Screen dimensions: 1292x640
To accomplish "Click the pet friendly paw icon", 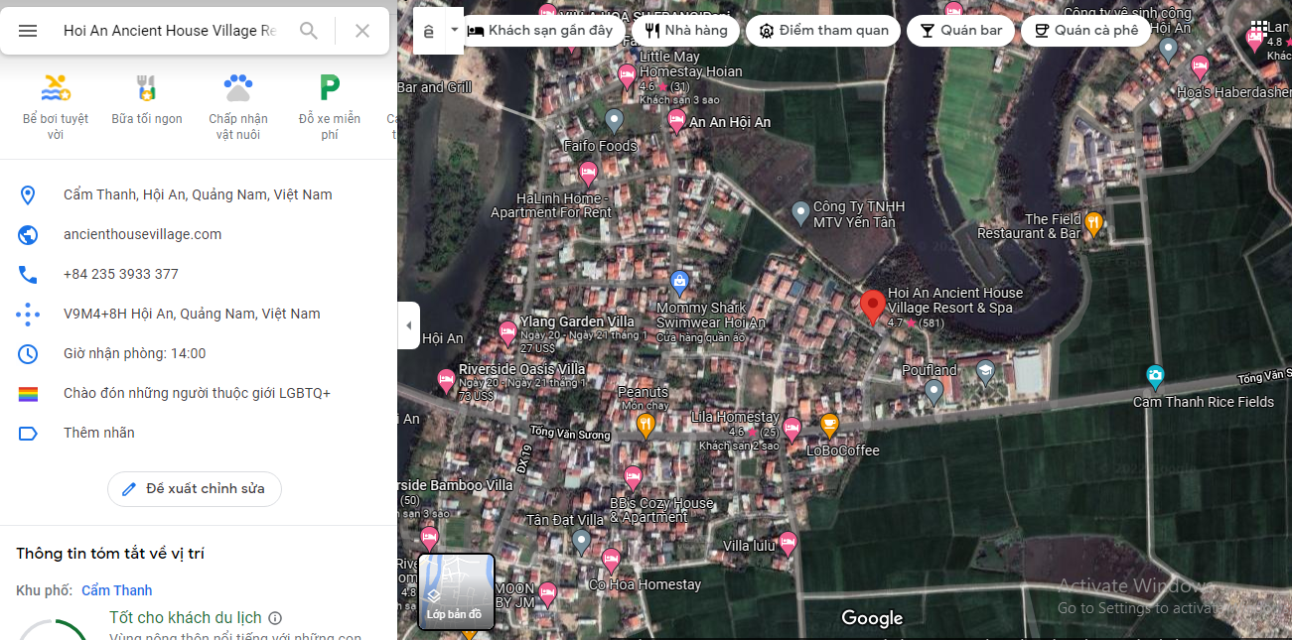I will click(x=238, y=87).
